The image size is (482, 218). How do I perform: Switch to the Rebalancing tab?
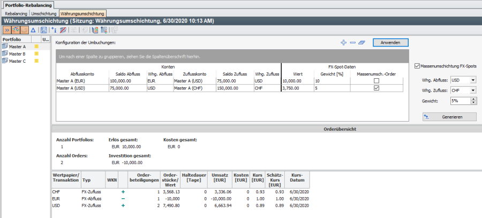click(16, 13)
